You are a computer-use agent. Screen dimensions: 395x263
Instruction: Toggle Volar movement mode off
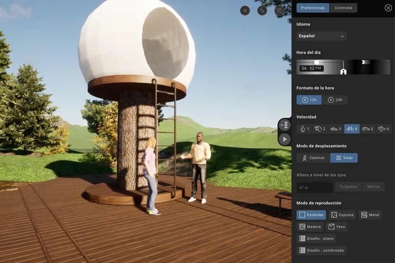click(x=344, y=157)
